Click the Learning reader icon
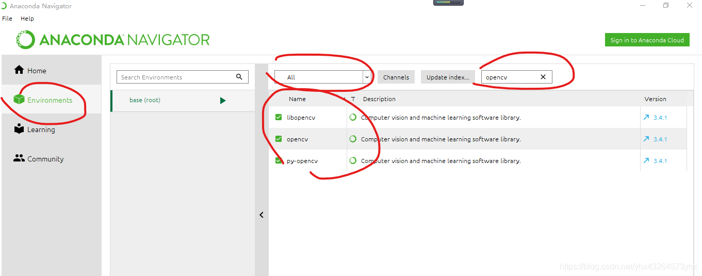Image resolution: width=702 pixels, height=276 pixels. coord(19,128)
